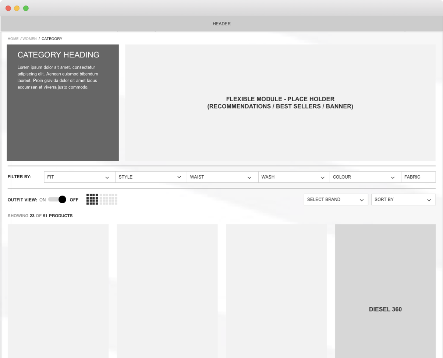Click the WOMEN breadcrumb link

tap(30, 39)
